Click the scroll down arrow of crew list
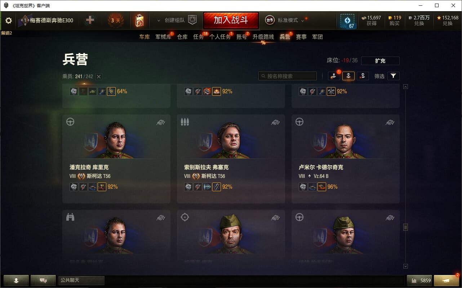This screenshot has height=288, width=462. click(x=405, y=266)
